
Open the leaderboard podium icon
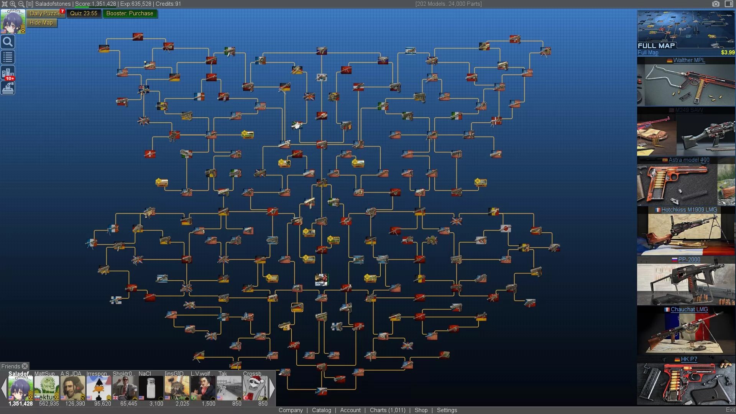click(x=8, y=73)
